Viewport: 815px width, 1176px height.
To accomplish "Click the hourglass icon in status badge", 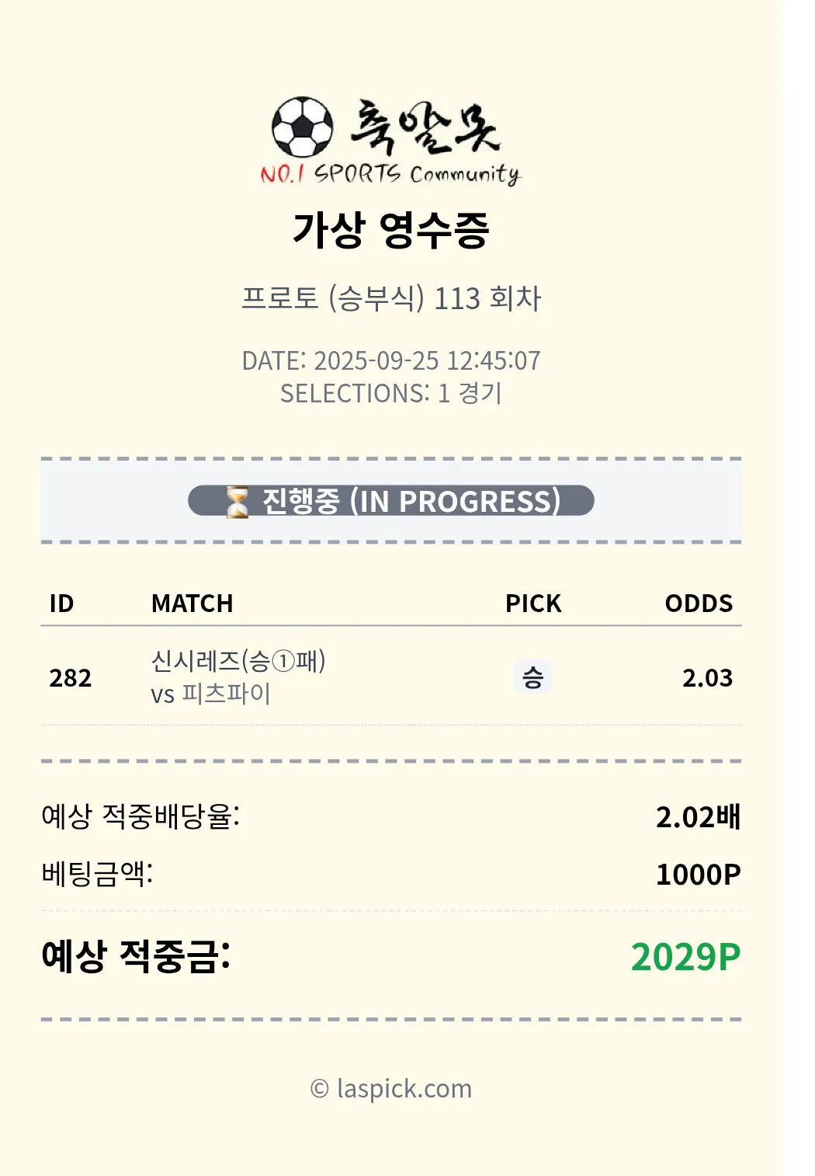I will (x=237, y=502).
